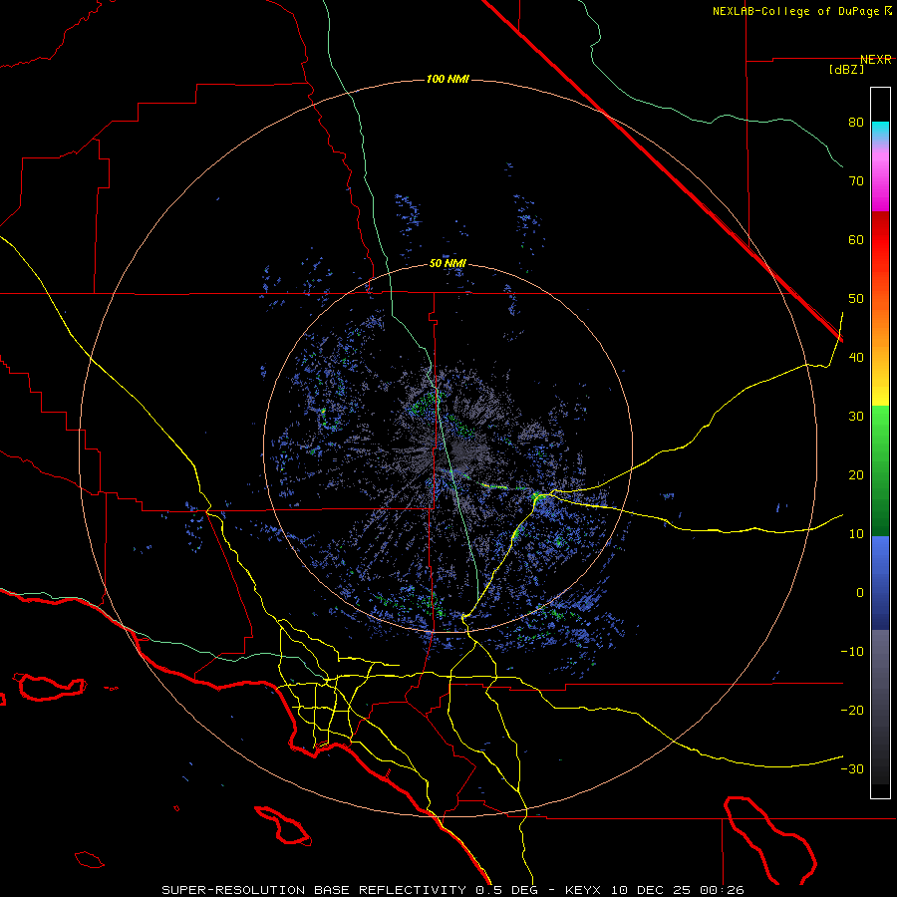897x897 pixels.
Task: Click the 60 value on the dBZ scale
Action: [x=856, y=240]
